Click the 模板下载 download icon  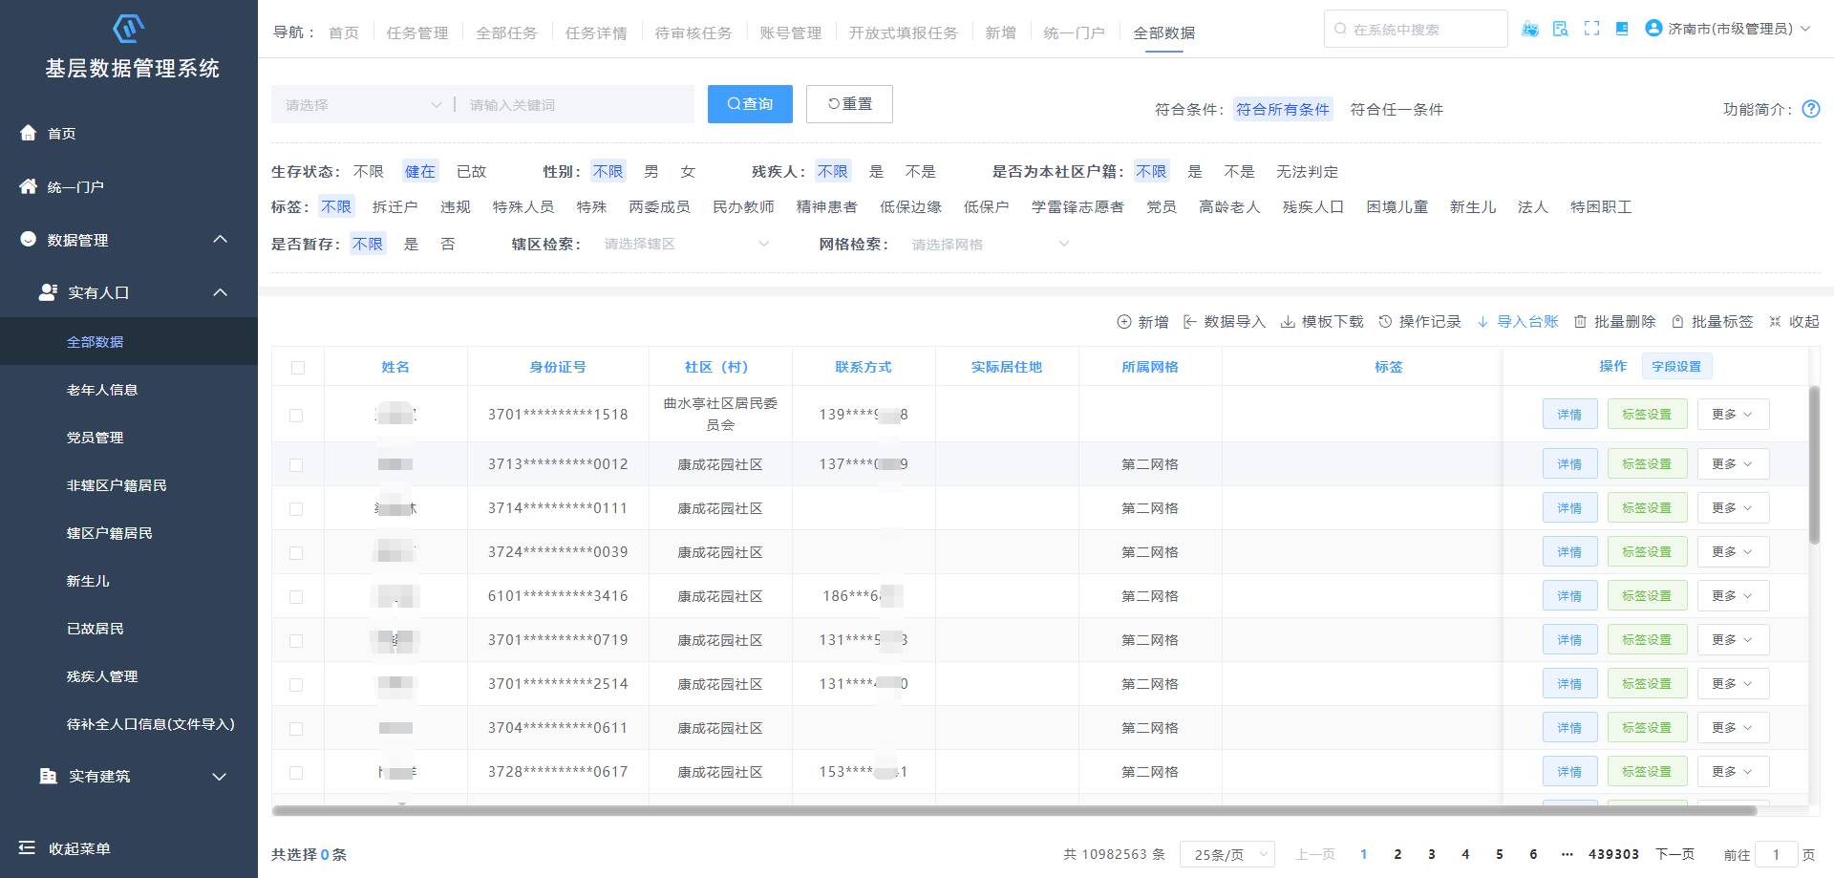click(x=1288, y=322)
